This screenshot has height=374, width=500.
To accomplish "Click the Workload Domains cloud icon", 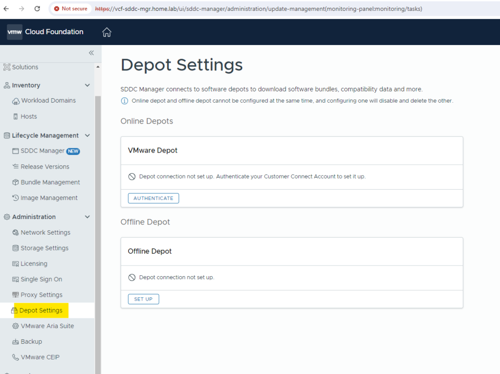I will coord(16,101).
